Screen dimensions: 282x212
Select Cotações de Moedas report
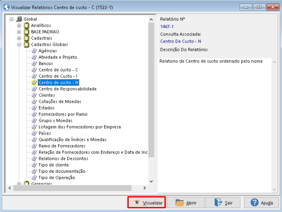pyautogui.click(x=60, y=102)
